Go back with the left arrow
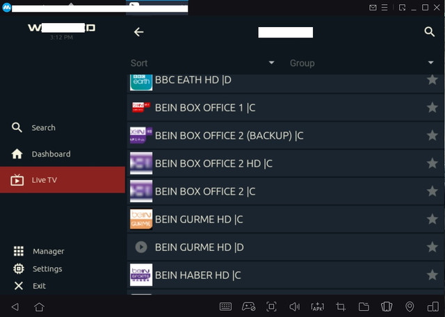Image resolution: width=445 pixels, height=317 pixels. pos(138,32)
